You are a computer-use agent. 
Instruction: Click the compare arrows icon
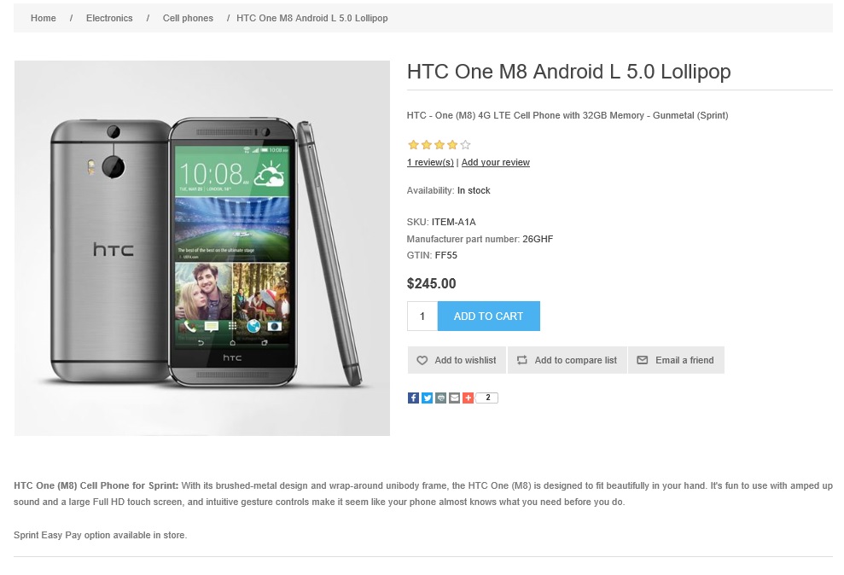(x=522, y=360)
